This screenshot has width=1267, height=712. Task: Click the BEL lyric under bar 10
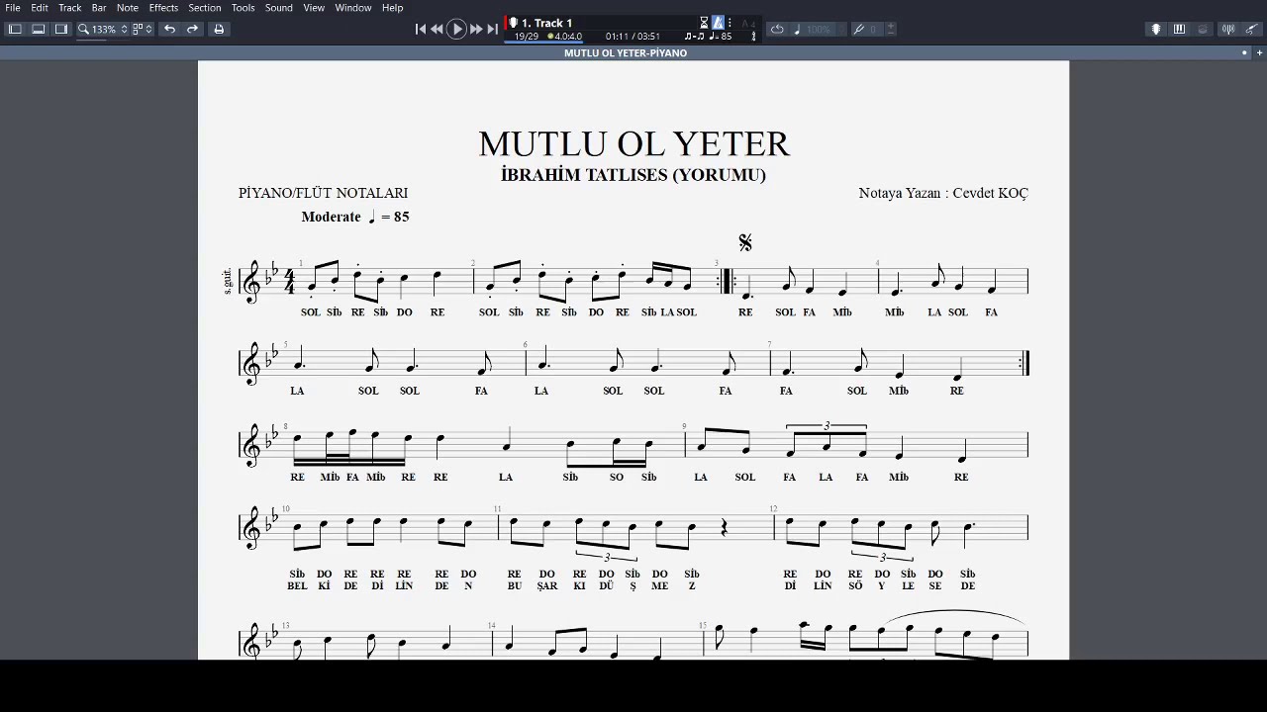(297, 586)
